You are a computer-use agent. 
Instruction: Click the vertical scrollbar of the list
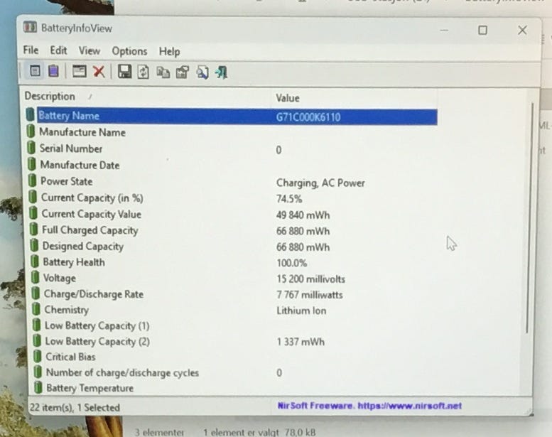pos(529,218)
